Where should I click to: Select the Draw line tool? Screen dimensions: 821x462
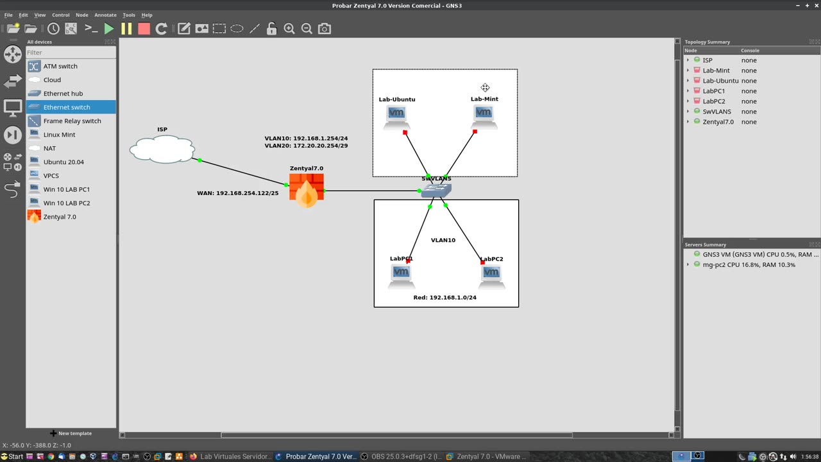[x=254, y=28]
